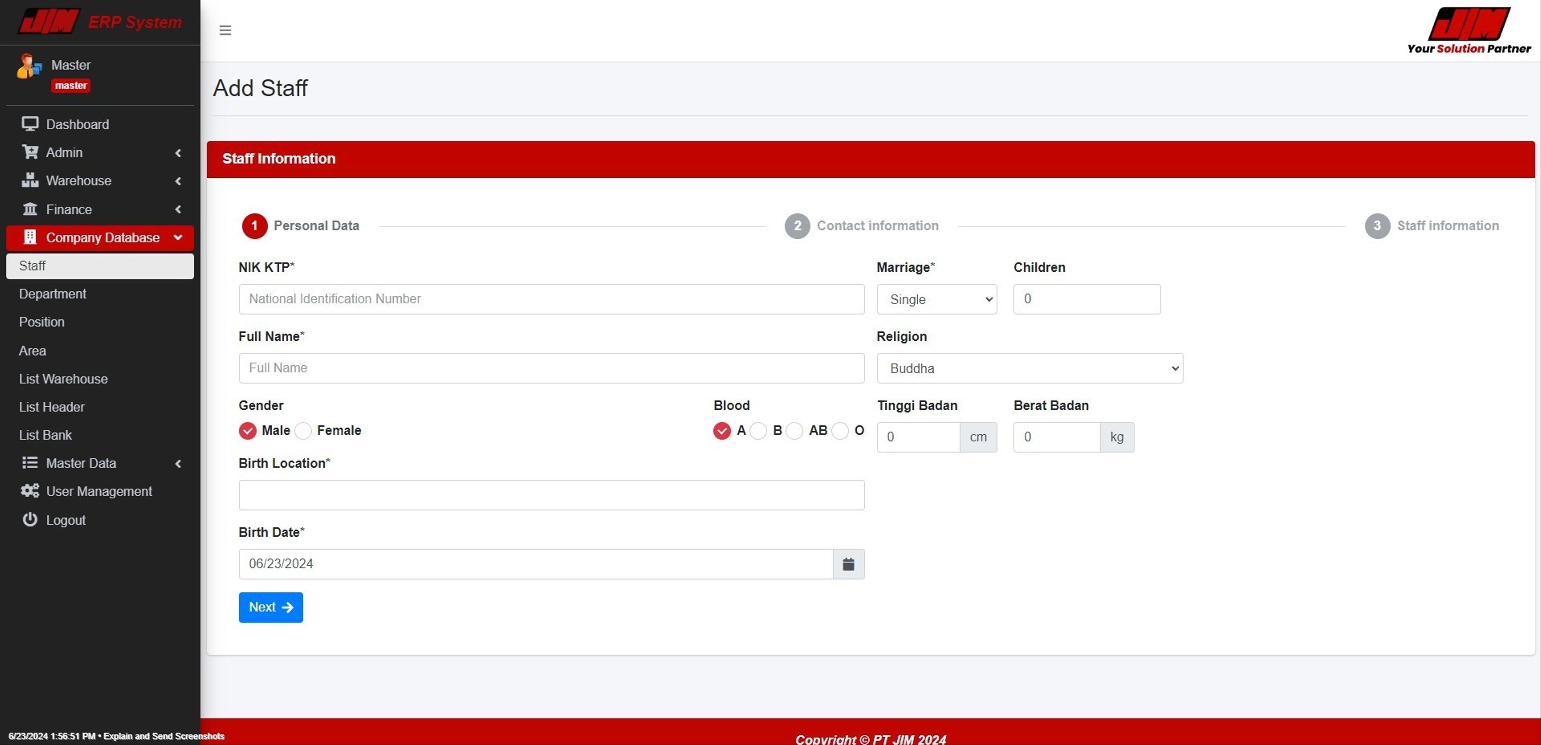Click the Next button
1541x745 pixels.
point(270,607)
